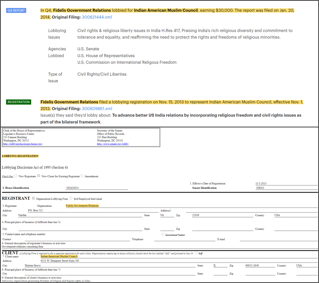Click the registrant organization field Fidelis Government Relations
Viewport: 319px width, 283px height.
click(x=192, y=206)
